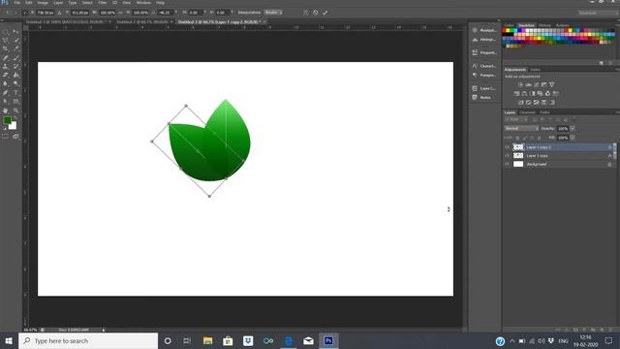Viewport: 620px width, 349px height.
Task: Select the Eyedropper tool
Action: (15, 49)
